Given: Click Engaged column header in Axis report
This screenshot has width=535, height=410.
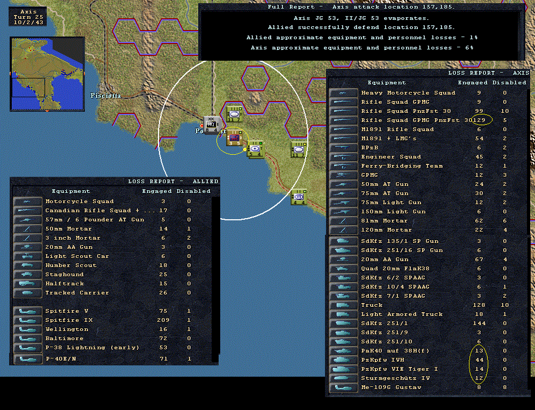Looking at the screenshot, I should tap(473, 83).
